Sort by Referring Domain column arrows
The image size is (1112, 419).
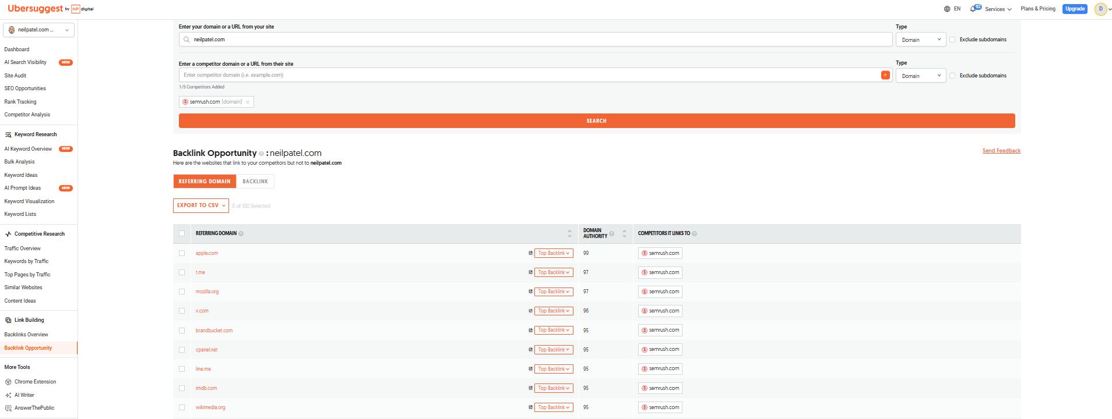pyautogui.click(x=569, y=233)
